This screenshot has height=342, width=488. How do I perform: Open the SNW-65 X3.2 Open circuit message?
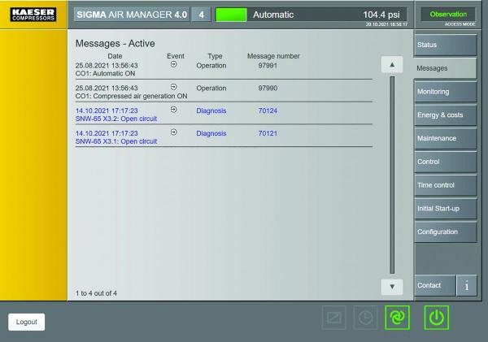coord(224,115)
